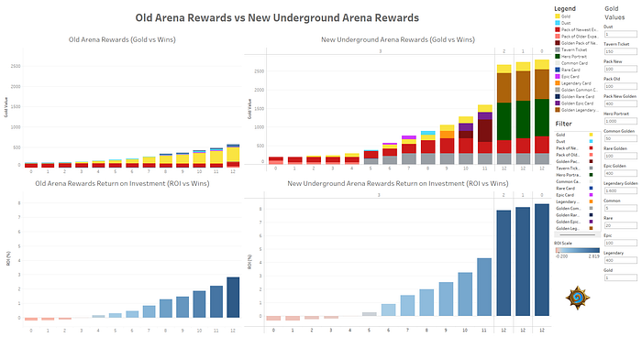Edit the Rare Golden value field

tap(620, 156)
